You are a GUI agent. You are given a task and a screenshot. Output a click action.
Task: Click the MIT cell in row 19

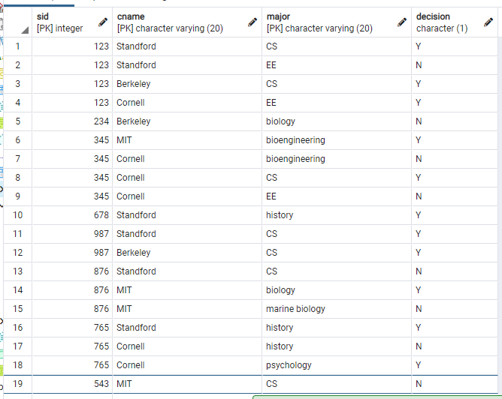click(187, 384)
